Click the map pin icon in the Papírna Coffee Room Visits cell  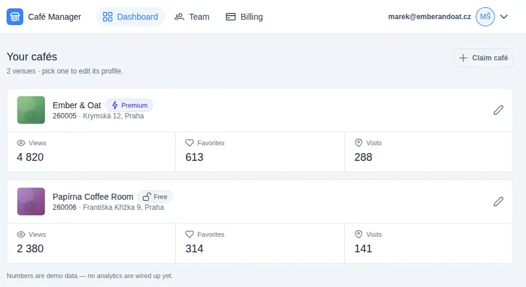coord(359,234)
